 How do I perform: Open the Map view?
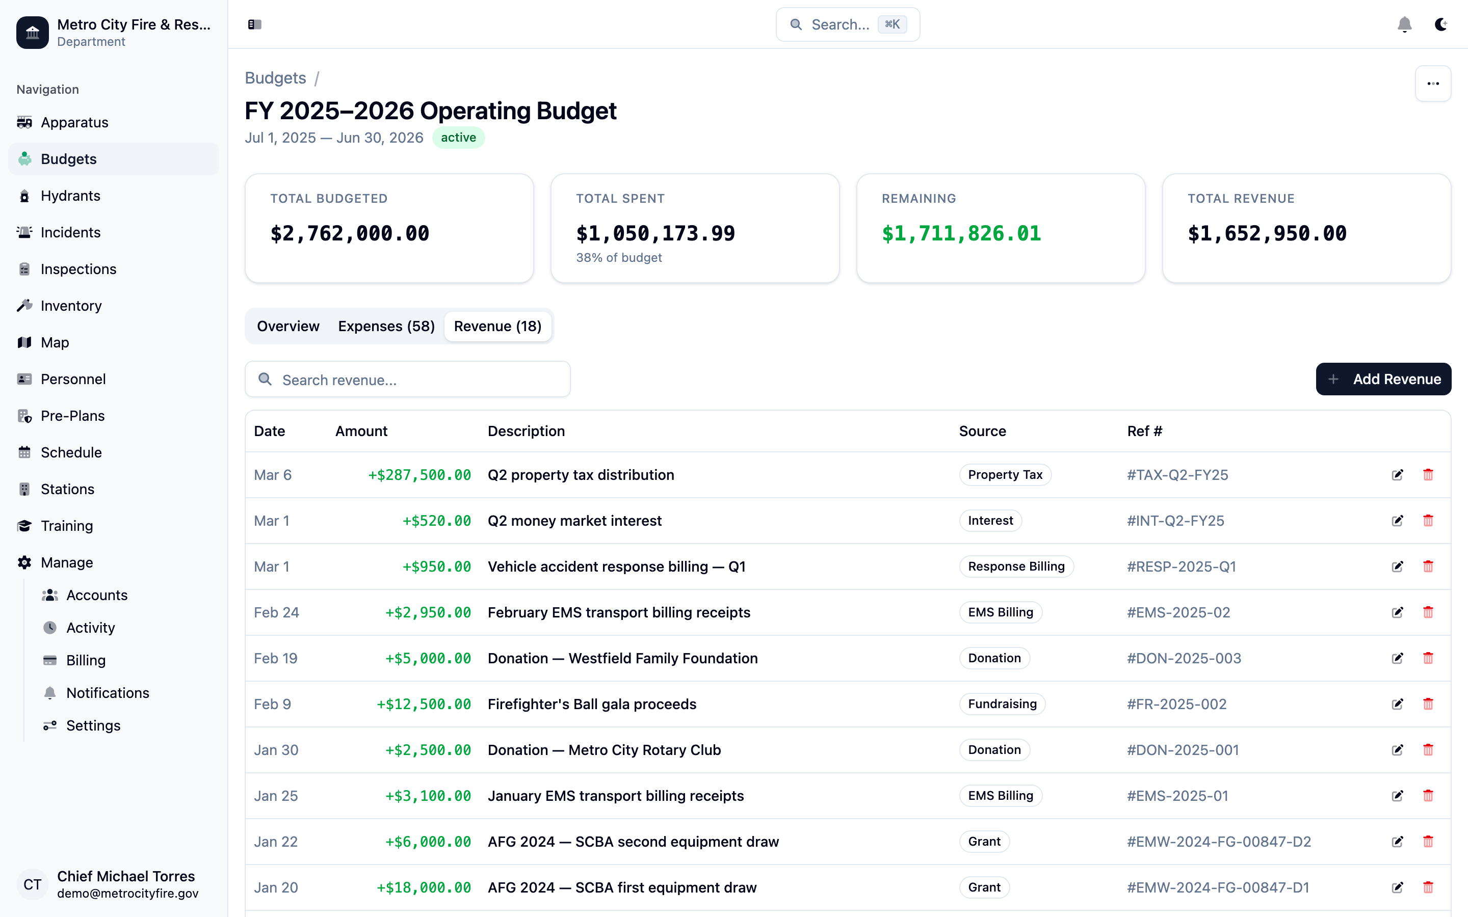54,342
